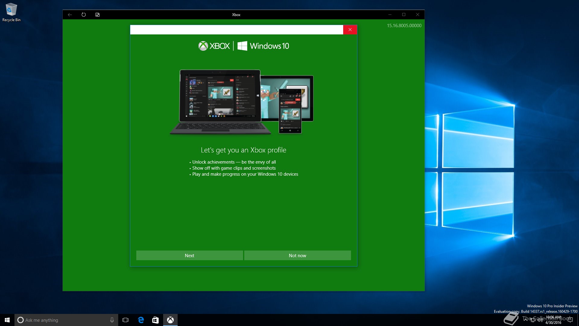Choose Not now in the Xbox profile dialog
The image size is (579, 326).
[x=297, y=255]
